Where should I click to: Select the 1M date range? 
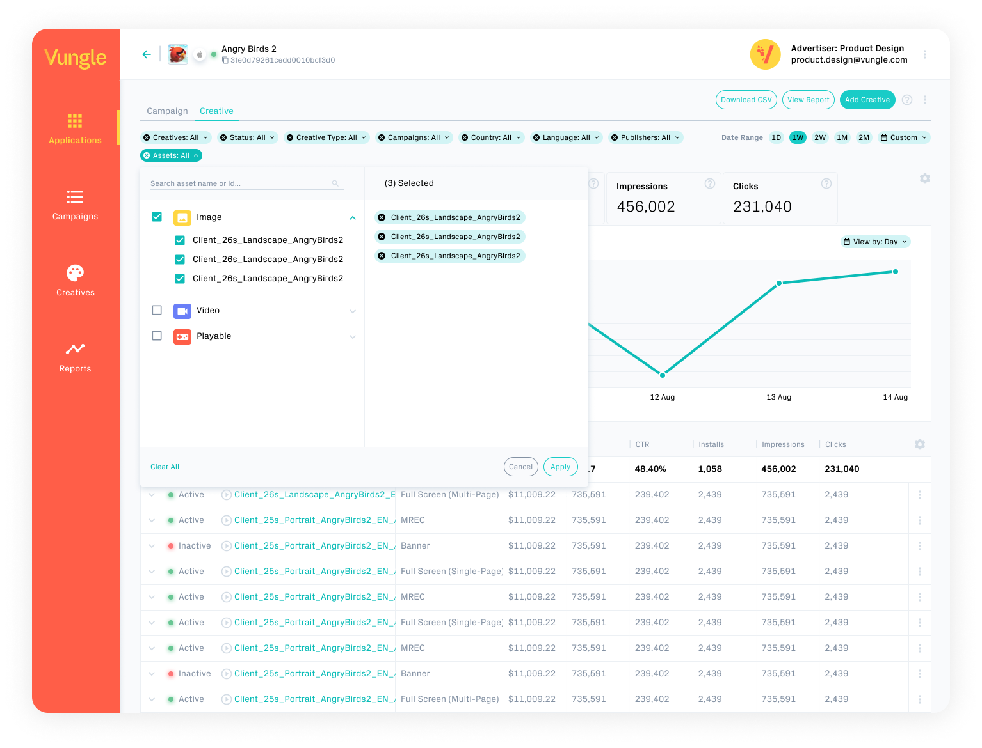[842, 137]
